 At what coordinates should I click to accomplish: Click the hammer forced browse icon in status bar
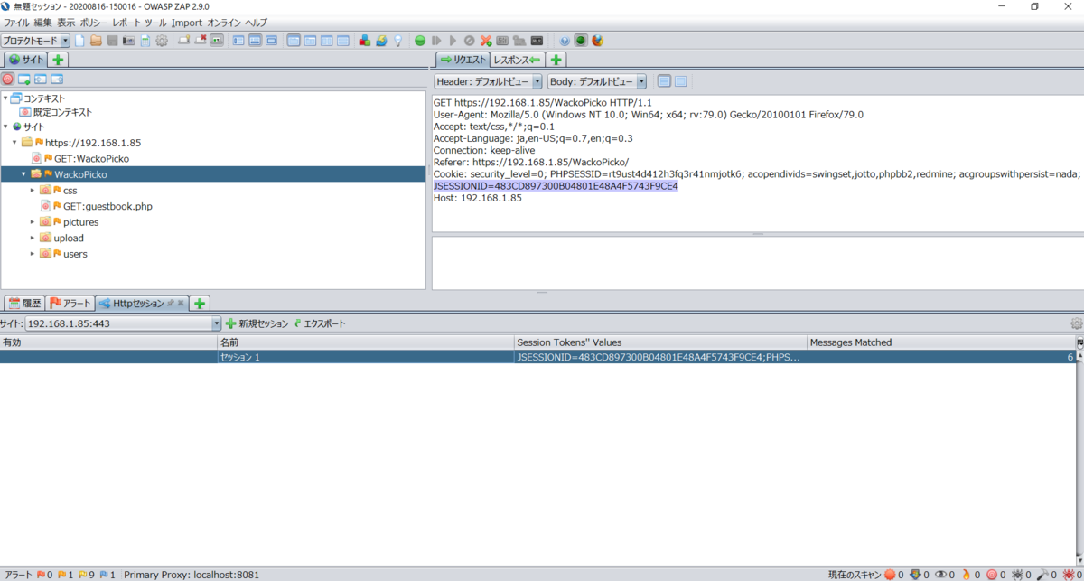click(1042, 574)
